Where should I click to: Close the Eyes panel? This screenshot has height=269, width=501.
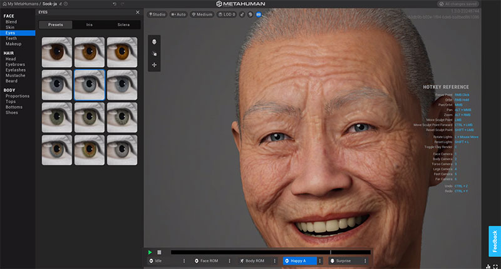(x=137, y=12)
